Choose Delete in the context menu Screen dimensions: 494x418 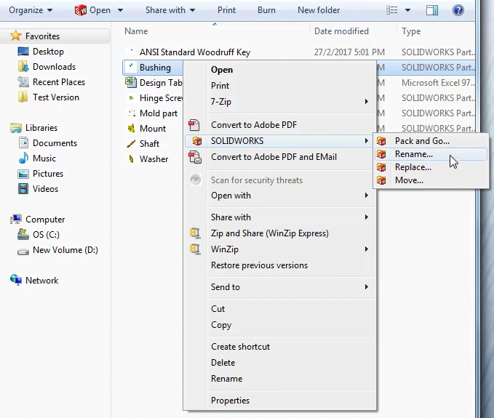pos(223,363)
